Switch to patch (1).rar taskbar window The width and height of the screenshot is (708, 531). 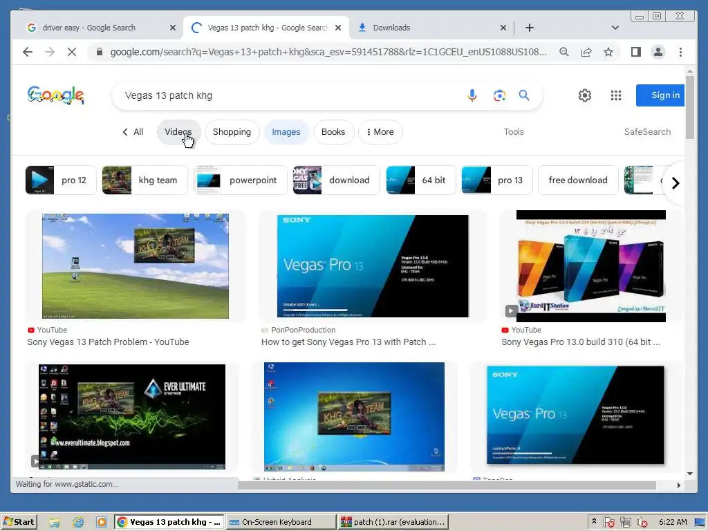393,522
